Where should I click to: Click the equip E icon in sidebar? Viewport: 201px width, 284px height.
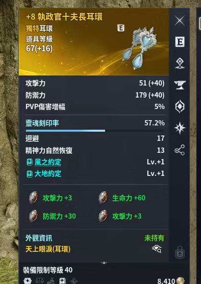click(x=180, y=42)
